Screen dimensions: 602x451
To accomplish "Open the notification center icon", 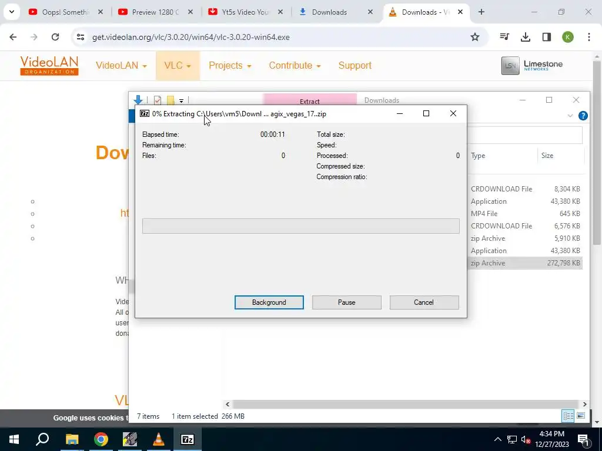I will coord(583,439).
